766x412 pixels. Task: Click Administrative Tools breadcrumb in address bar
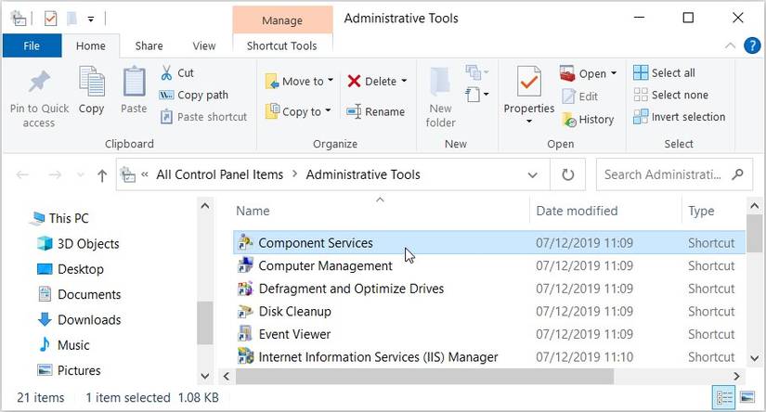point(363,174)
